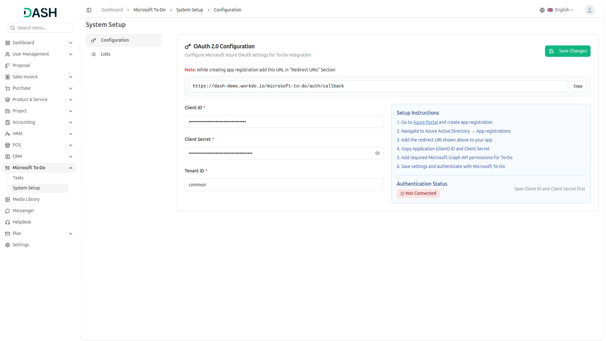Collapse the Microsoft To-Do chevron

coord(71,168)
